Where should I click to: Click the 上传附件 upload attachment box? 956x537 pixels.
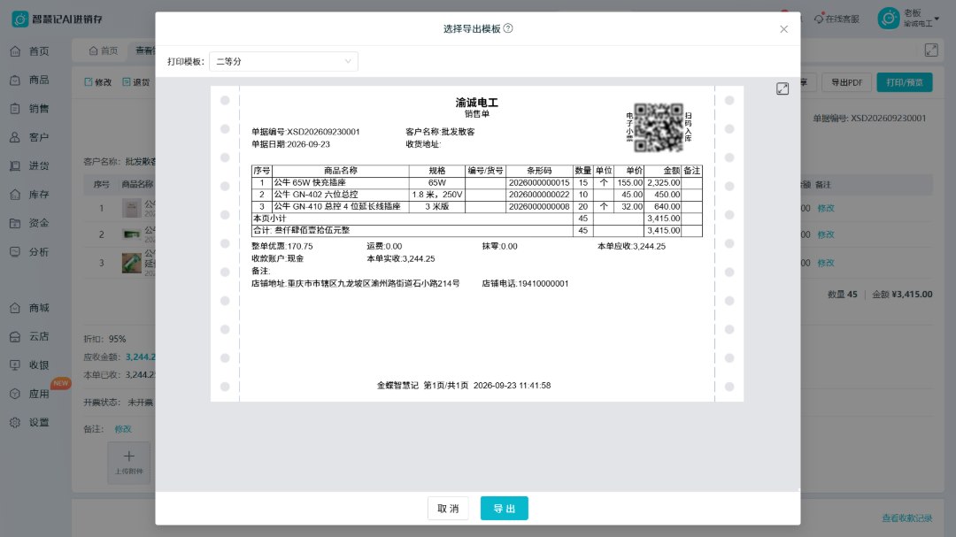(x=128, y=464)
